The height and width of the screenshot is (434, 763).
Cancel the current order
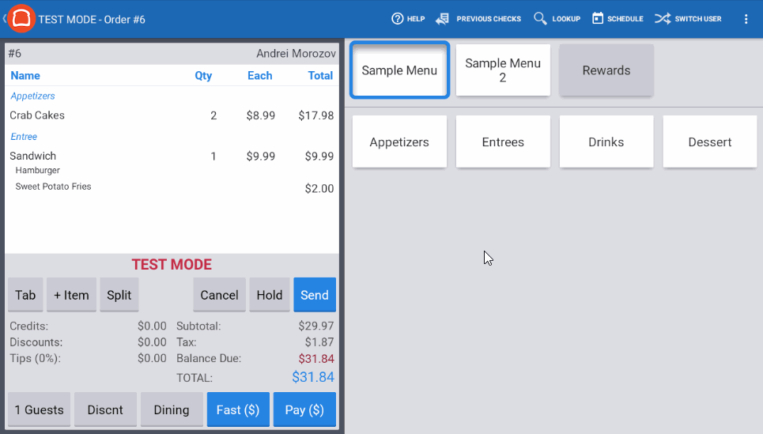(220, 295)
